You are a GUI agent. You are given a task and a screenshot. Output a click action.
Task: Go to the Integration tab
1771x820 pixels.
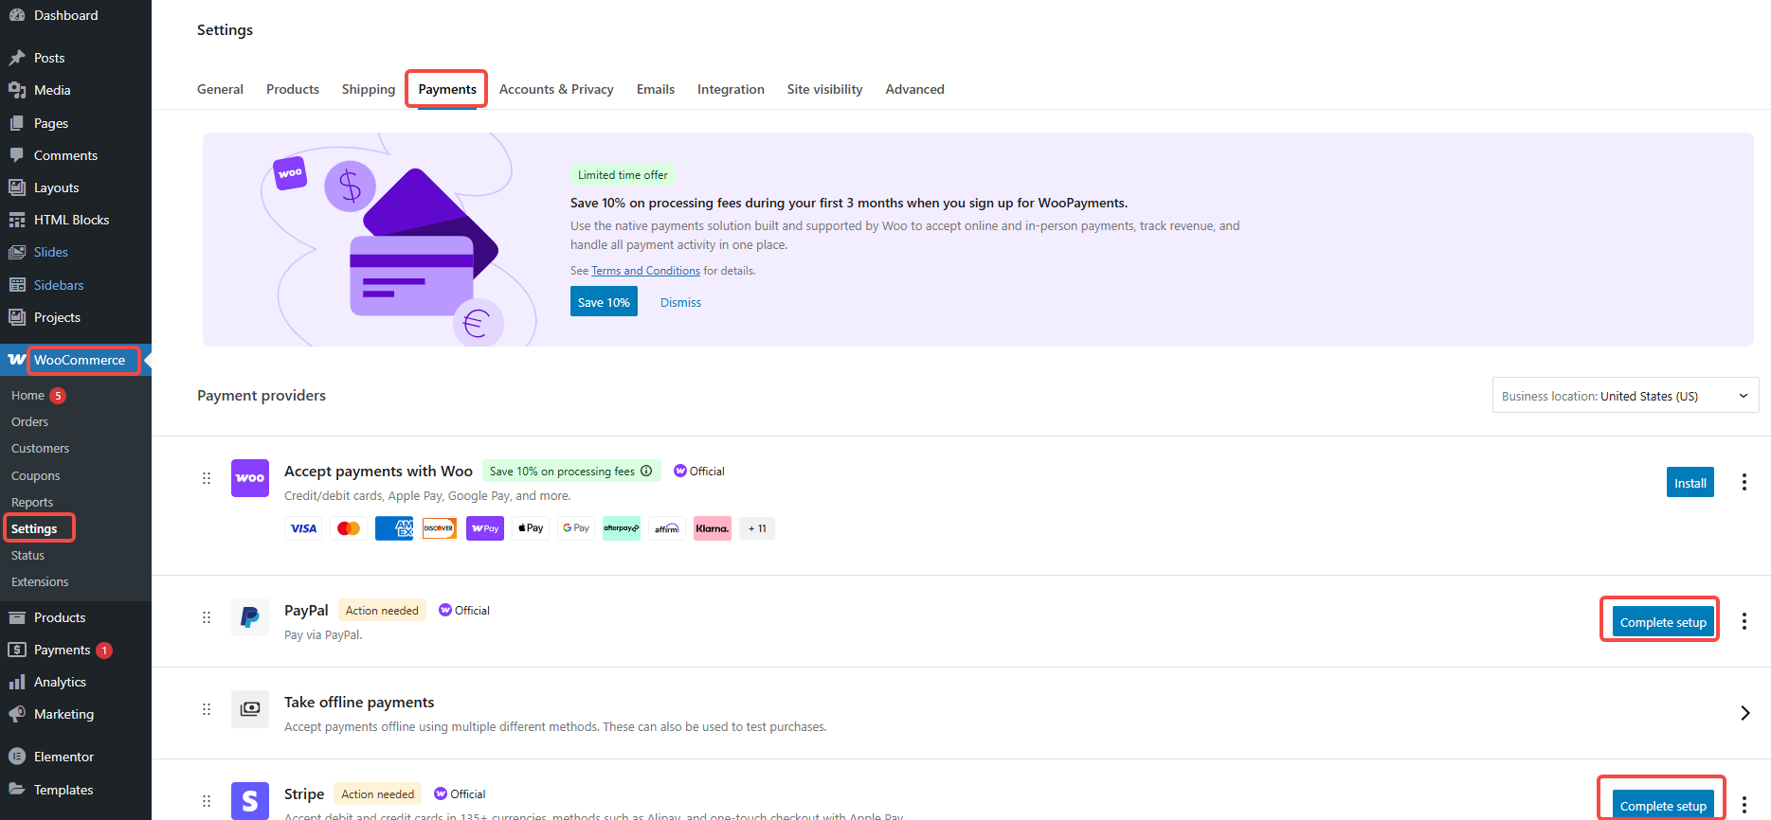click(x=731, y=89)
